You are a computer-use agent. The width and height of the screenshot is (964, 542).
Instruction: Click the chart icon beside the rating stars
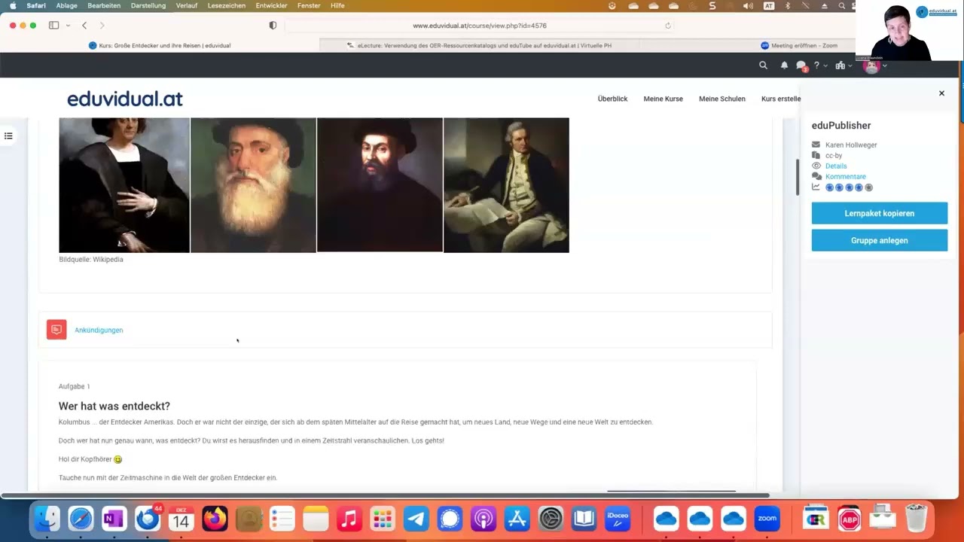click(816, 187)
